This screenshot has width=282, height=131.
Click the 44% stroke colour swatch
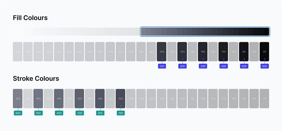coord(59,98)
